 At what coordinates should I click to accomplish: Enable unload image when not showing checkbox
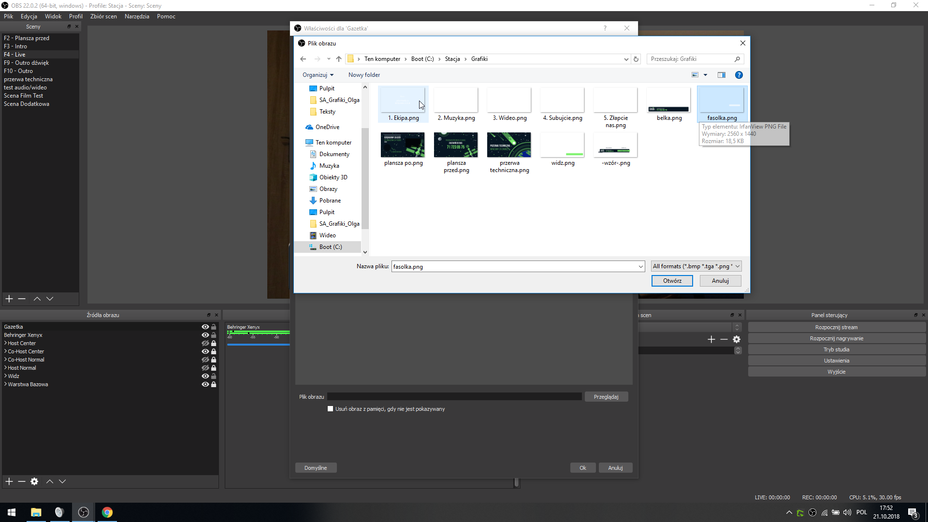point(331,409)
